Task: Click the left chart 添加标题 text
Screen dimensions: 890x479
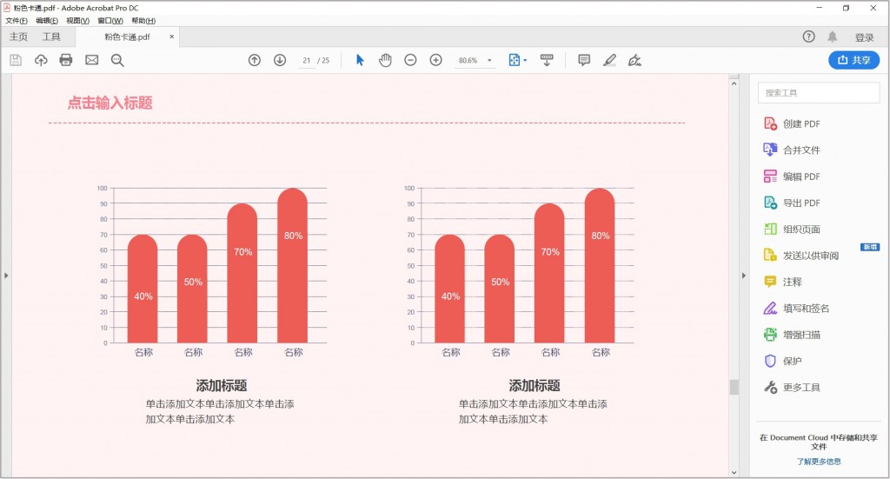Action: (x=222, y=385)
